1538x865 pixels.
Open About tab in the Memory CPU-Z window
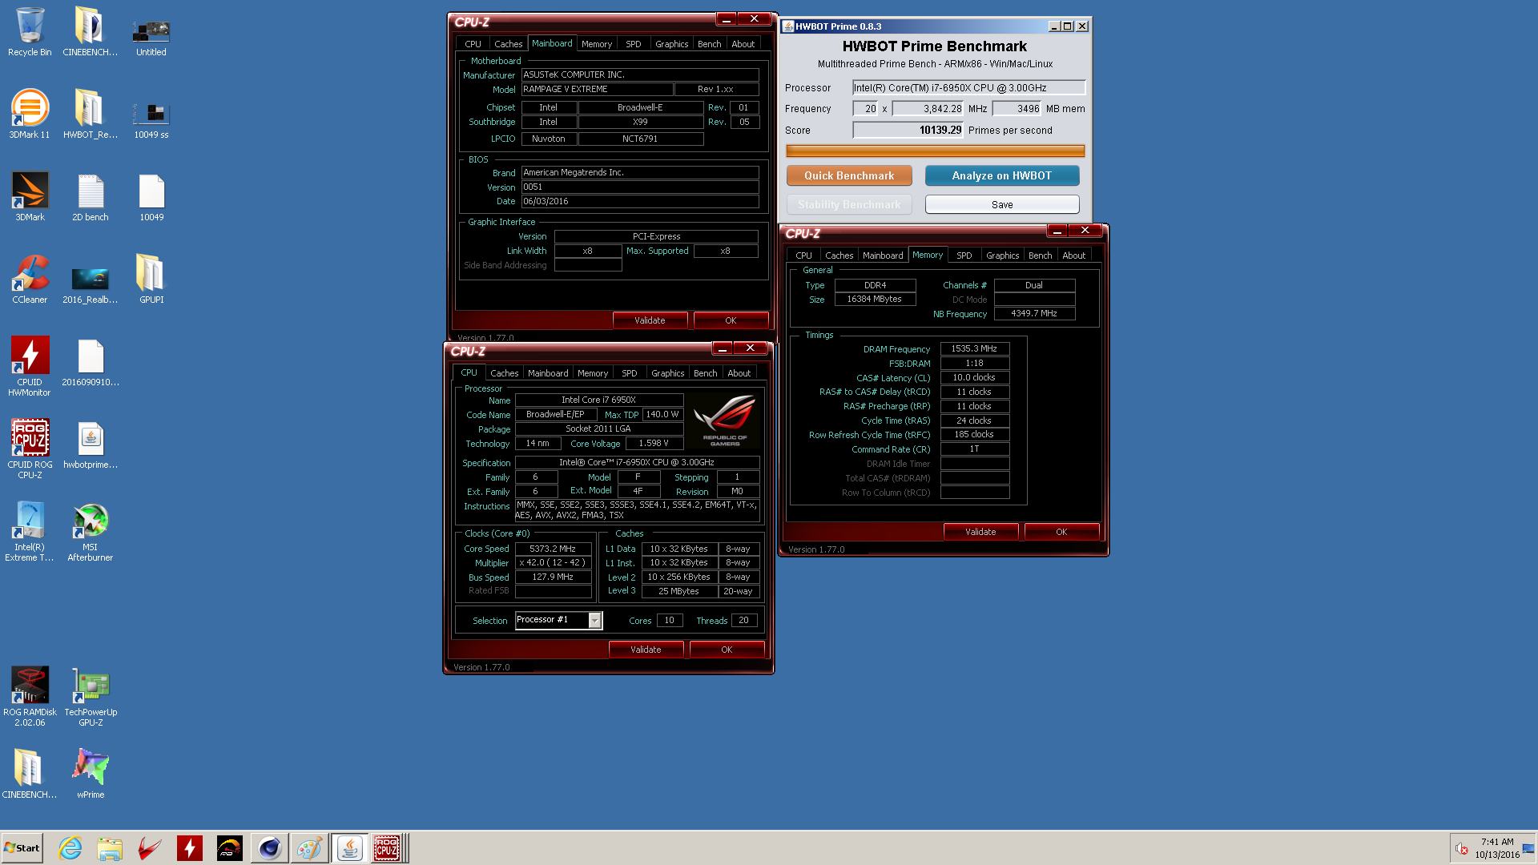tap(1073, 255)
